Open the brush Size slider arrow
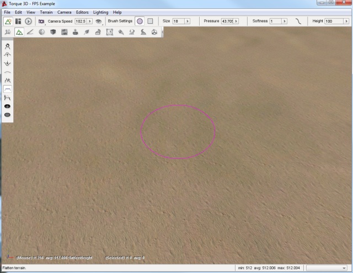 point(188,21)
